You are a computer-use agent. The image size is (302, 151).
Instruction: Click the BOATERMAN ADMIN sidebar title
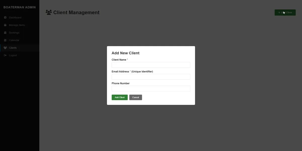tap(19, 7)
